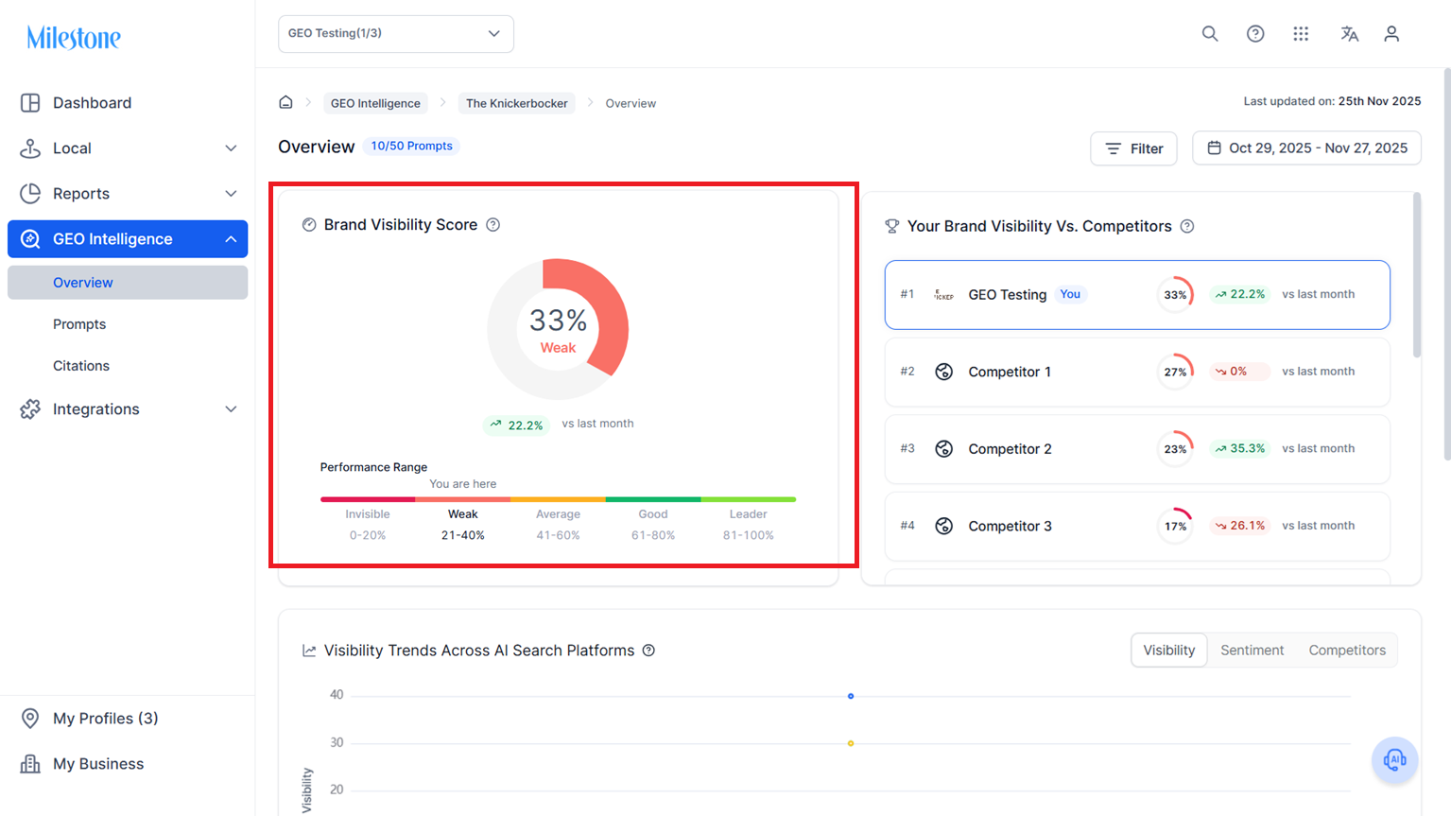Click the 33% donut chart
The height and width of the screenshot is (816, 1451).
(558, 329)
